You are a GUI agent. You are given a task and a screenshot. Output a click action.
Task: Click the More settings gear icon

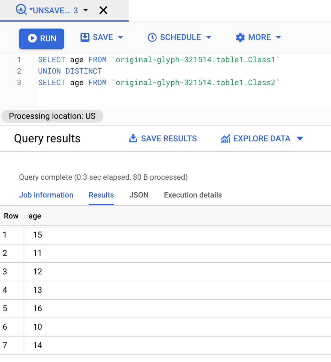click(x=240, y=37)
